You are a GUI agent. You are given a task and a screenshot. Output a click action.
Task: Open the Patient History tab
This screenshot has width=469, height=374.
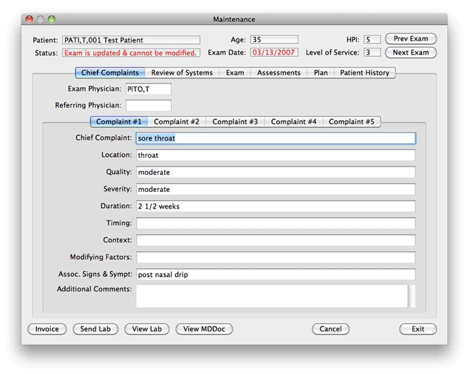364,73
